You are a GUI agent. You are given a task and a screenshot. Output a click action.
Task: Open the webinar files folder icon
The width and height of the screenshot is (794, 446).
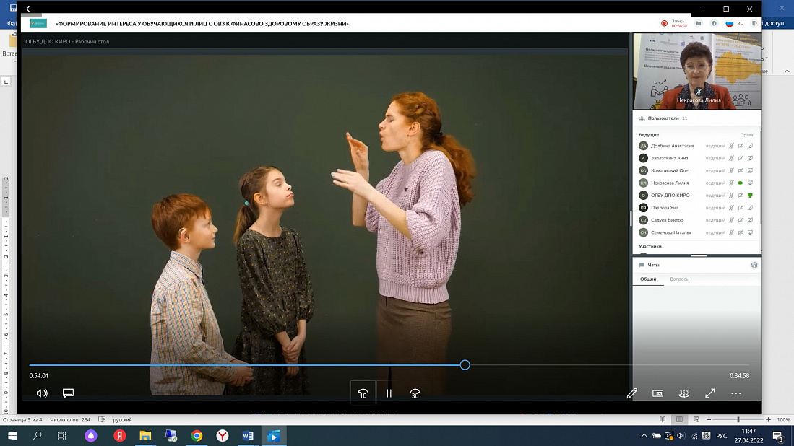click(x=699, y=23)
